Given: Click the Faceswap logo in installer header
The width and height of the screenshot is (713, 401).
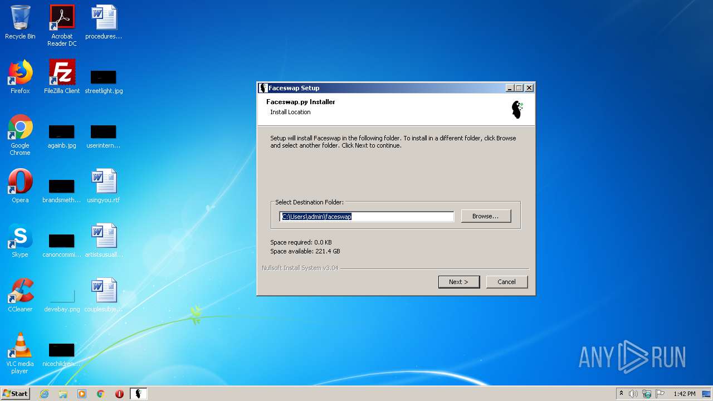Looking at the screenshot, I should 517,109.
